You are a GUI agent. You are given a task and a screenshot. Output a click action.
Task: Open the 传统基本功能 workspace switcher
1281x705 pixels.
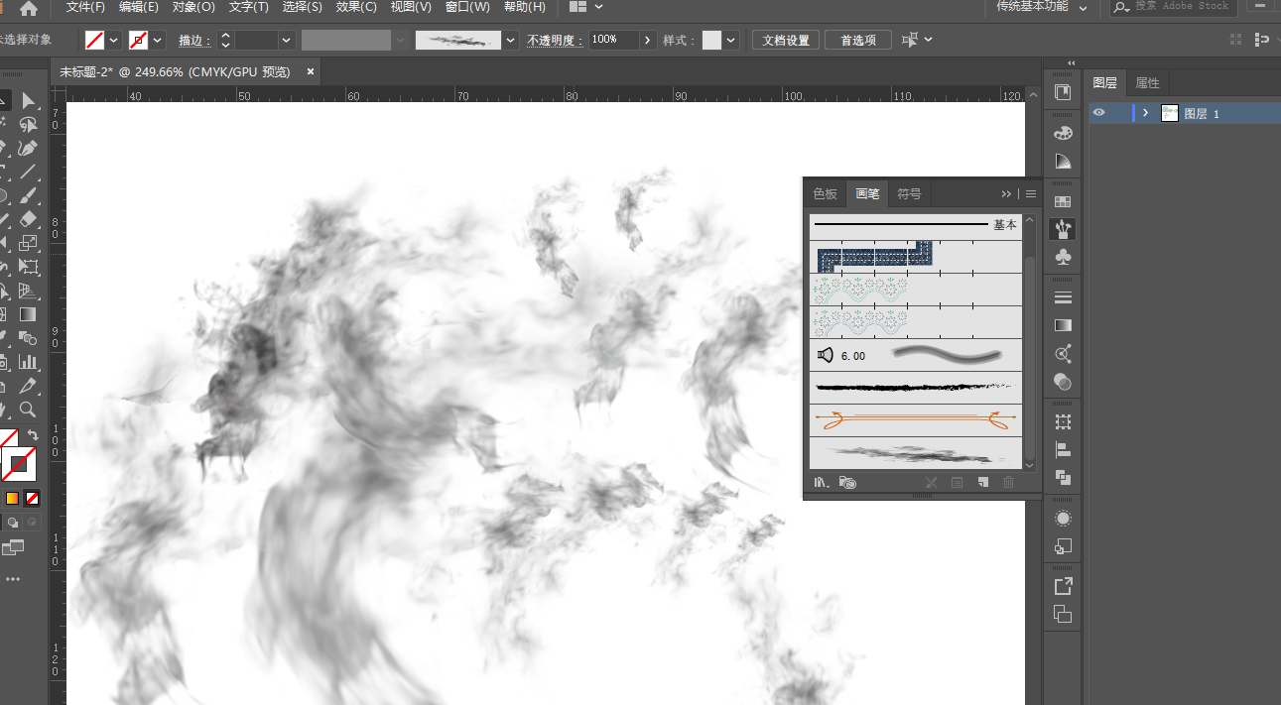[x=1041, y=7]
